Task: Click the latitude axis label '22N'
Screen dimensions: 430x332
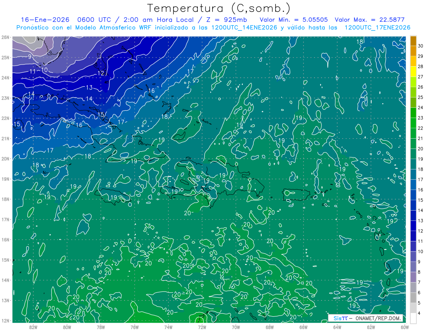Action: tap(5, 118)
